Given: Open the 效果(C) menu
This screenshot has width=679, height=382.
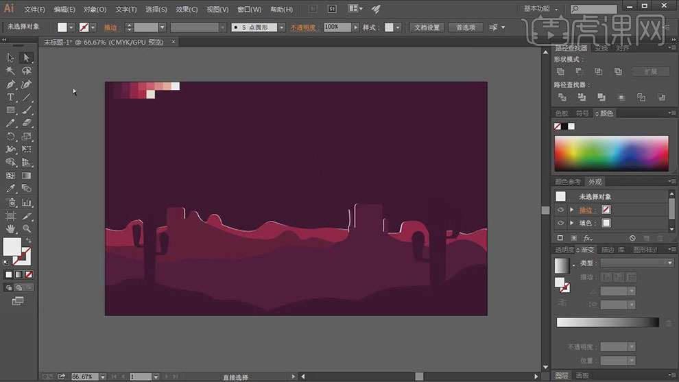Looking at the screenshot, I should [x=187, y=10].
